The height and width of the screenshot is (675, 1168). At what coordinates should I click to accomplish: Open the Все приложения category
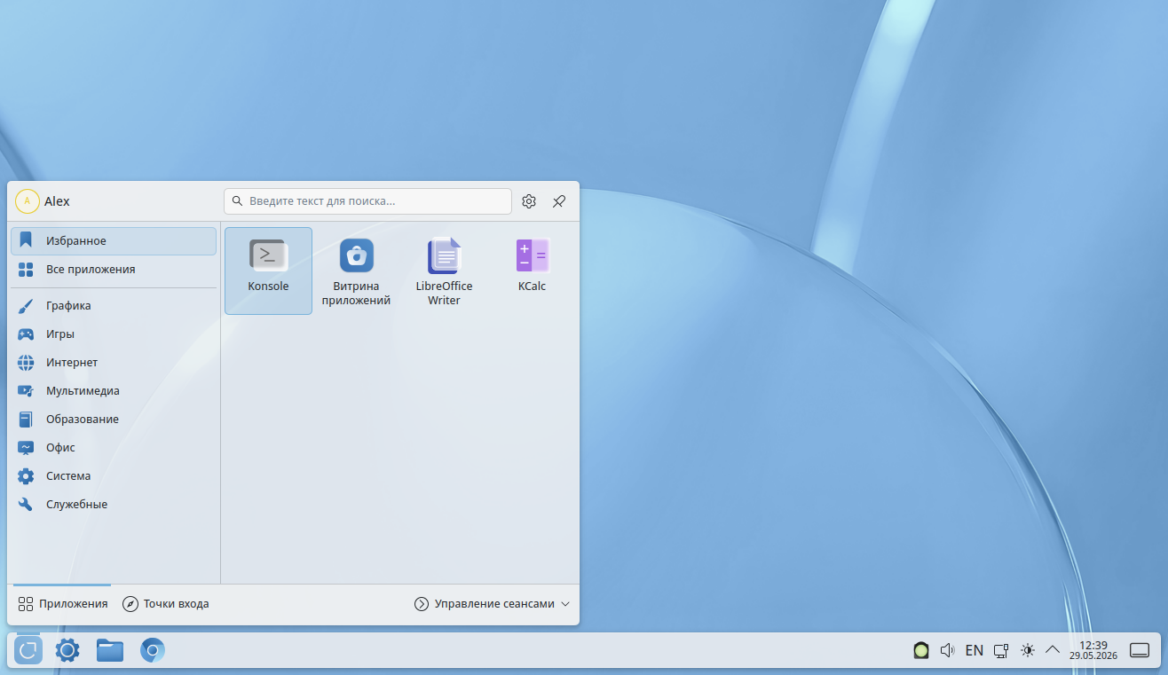[114, 269]
